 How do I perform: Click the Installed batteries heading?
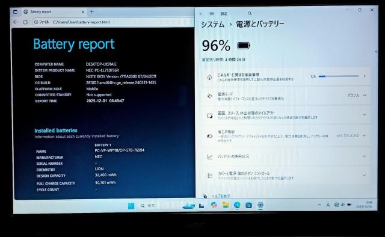point(56,131)
